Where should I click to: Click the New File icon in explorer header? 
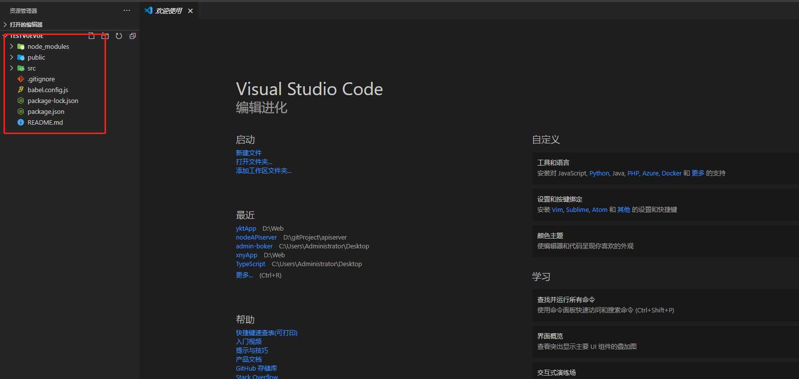pos(91,36)
